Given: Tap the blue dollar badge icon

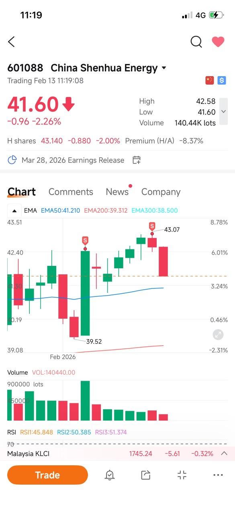Looking at the screenshot, I should (221, 81).
